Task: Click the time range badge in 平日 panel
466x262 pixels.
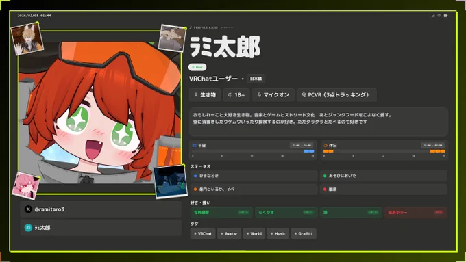Action: pyautogui.click(x=302, y=146)
